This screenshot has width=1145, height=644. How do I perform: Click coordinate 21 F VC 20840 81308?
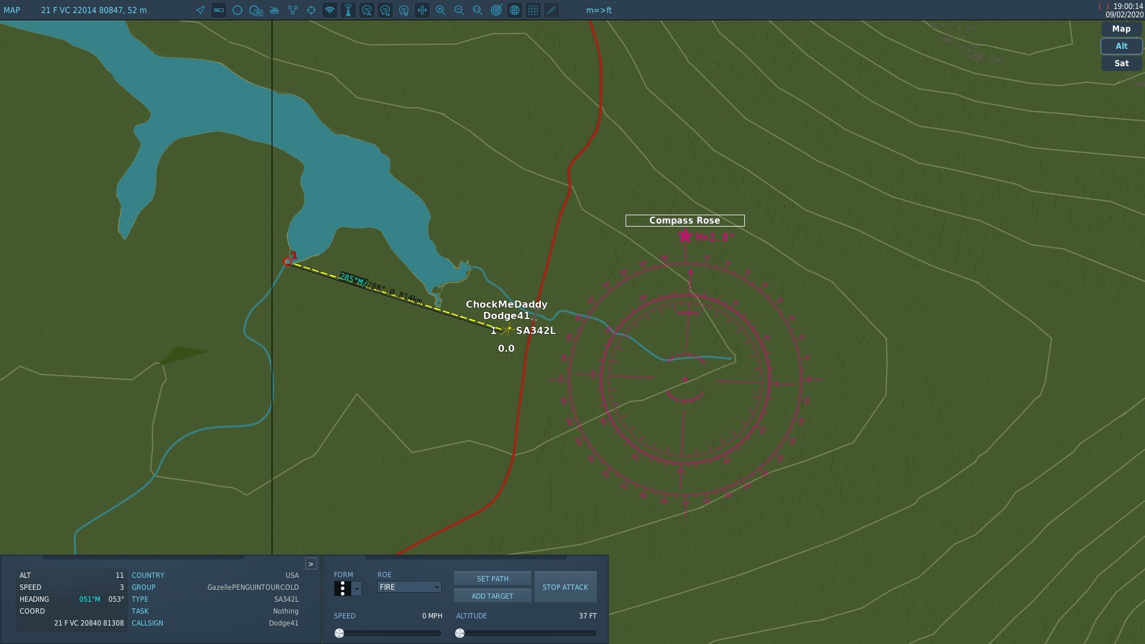pyautogui.click(x=89, y=623)
